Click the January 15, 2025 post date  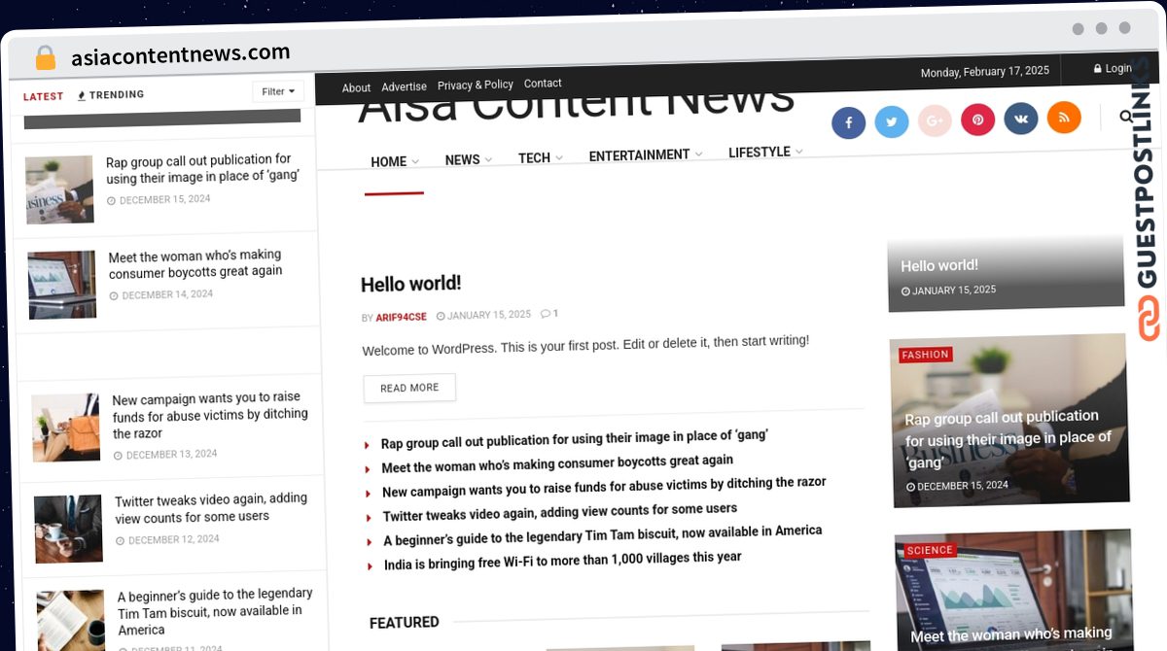(x=484, y=315)
